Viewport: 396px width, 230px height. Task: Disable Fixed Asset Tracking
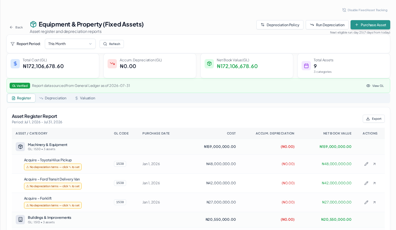click(x=365, y=10)
